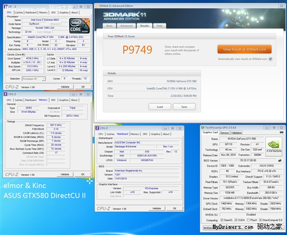Screen dimensions: 287x235
Task: Open Graphics tab in CPU-Z Memory window
Action: click(64, 100)
